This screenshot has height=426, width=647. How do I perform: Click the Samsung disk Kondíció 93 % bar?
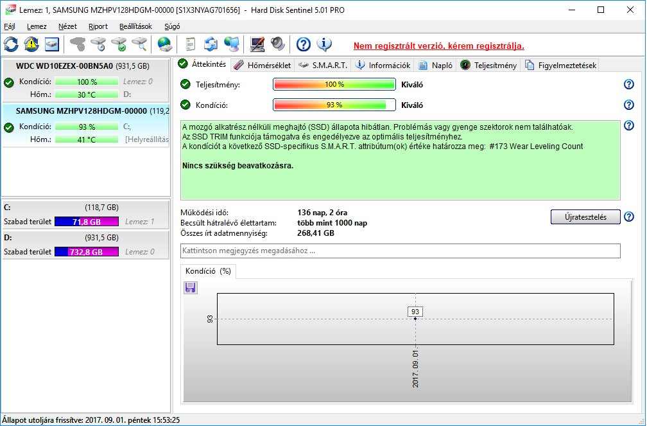click(x=87, y=127)
